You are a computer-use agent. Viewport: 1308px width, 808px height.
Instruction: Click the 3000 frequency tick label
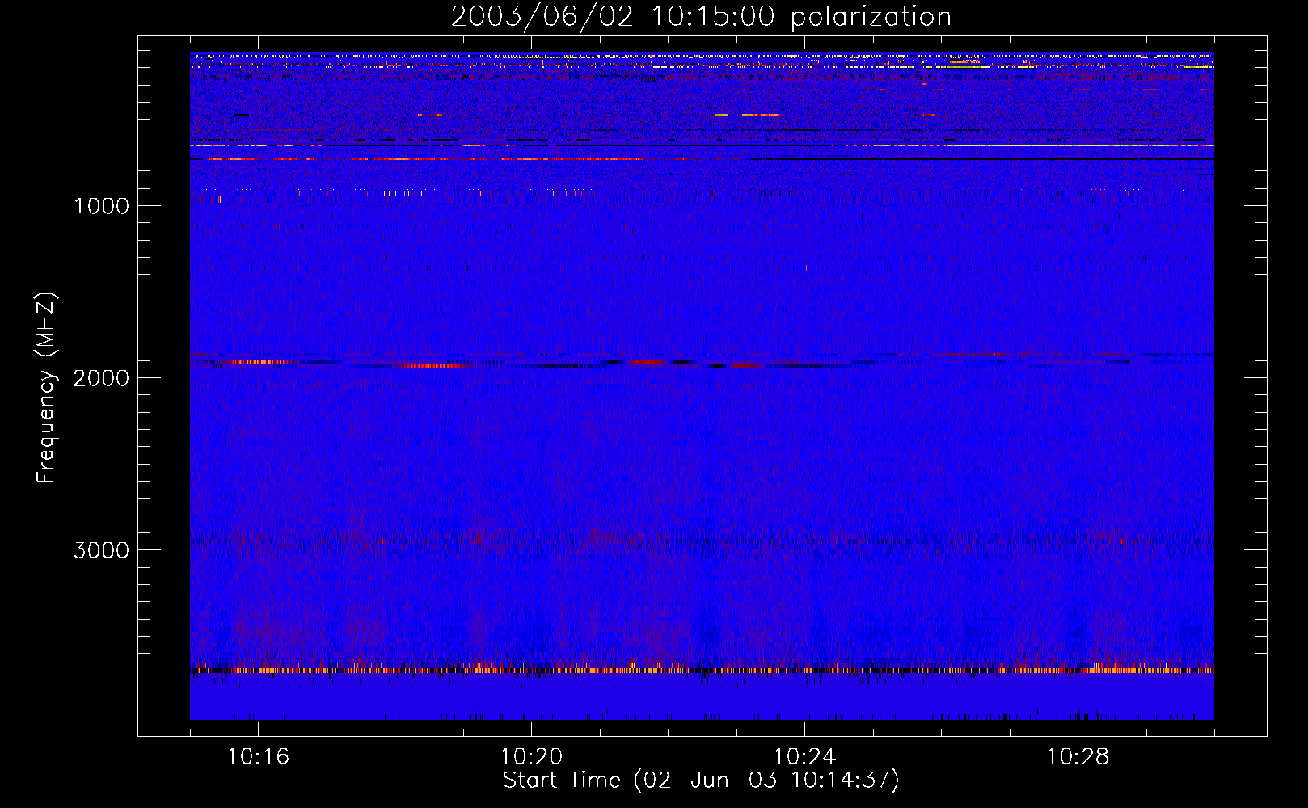101,550
